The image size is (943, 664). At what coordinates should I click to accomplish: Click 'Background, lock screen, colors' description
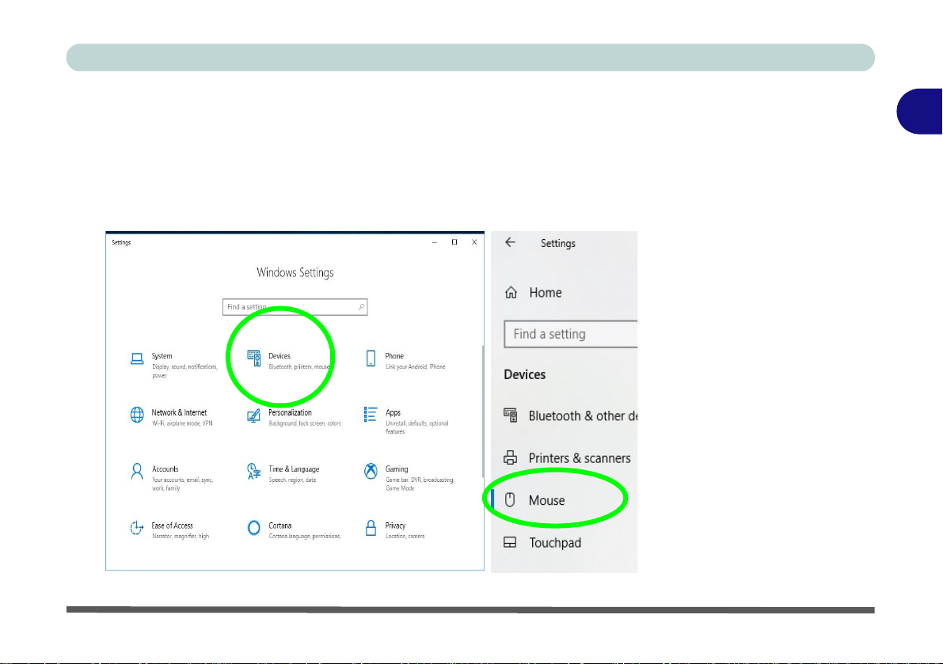coord(304,423)
